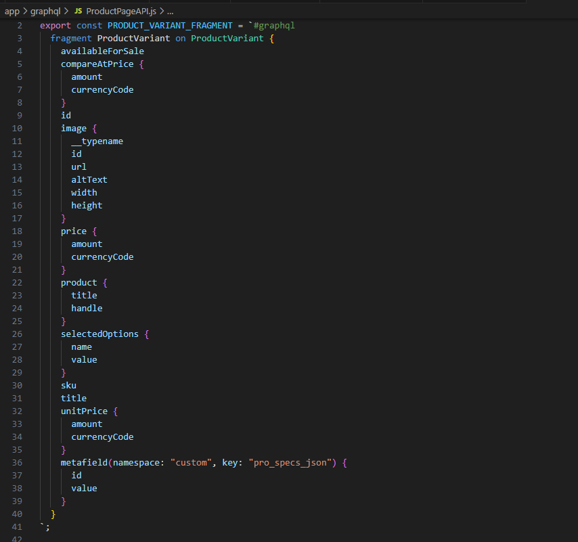This screenshot has height=542, width=578.
Task: Click the 'namespace' argument on line 36
Action: click(x=136, y=463)
